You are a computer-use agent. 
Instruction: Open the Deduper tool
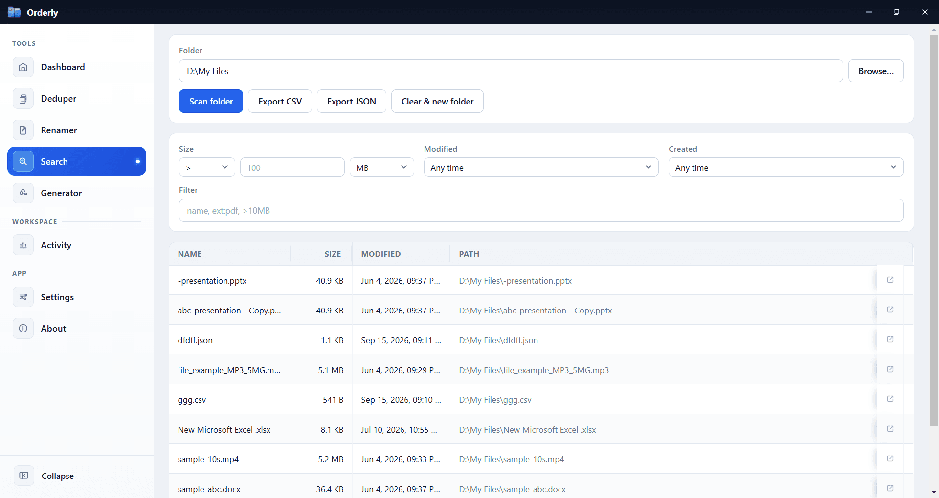(77, 99)
